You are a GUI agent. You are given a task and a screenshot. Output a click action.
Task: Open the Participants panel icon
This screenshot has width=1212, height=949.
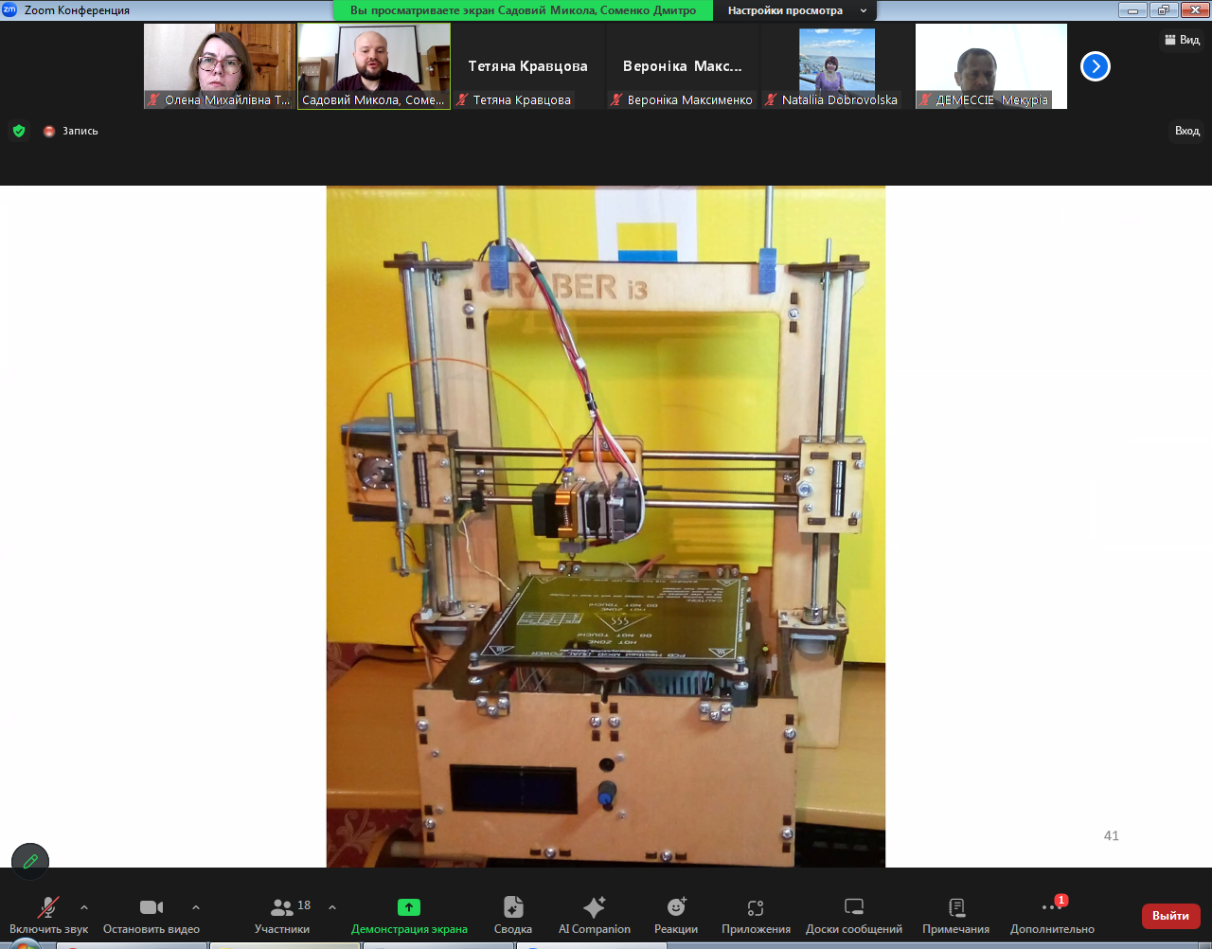(282, 907)
